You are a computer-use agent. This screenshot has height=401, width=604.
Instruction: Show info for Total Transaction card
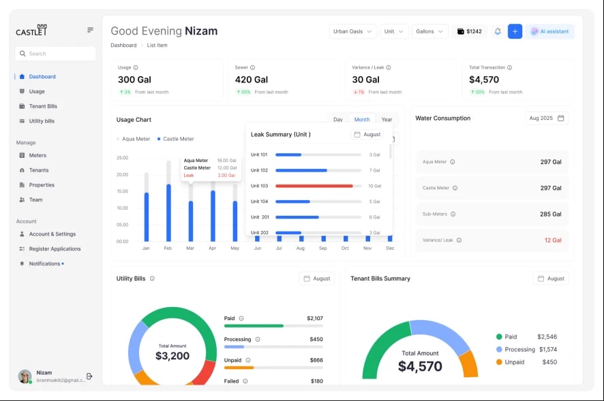[x=510, y=67]
